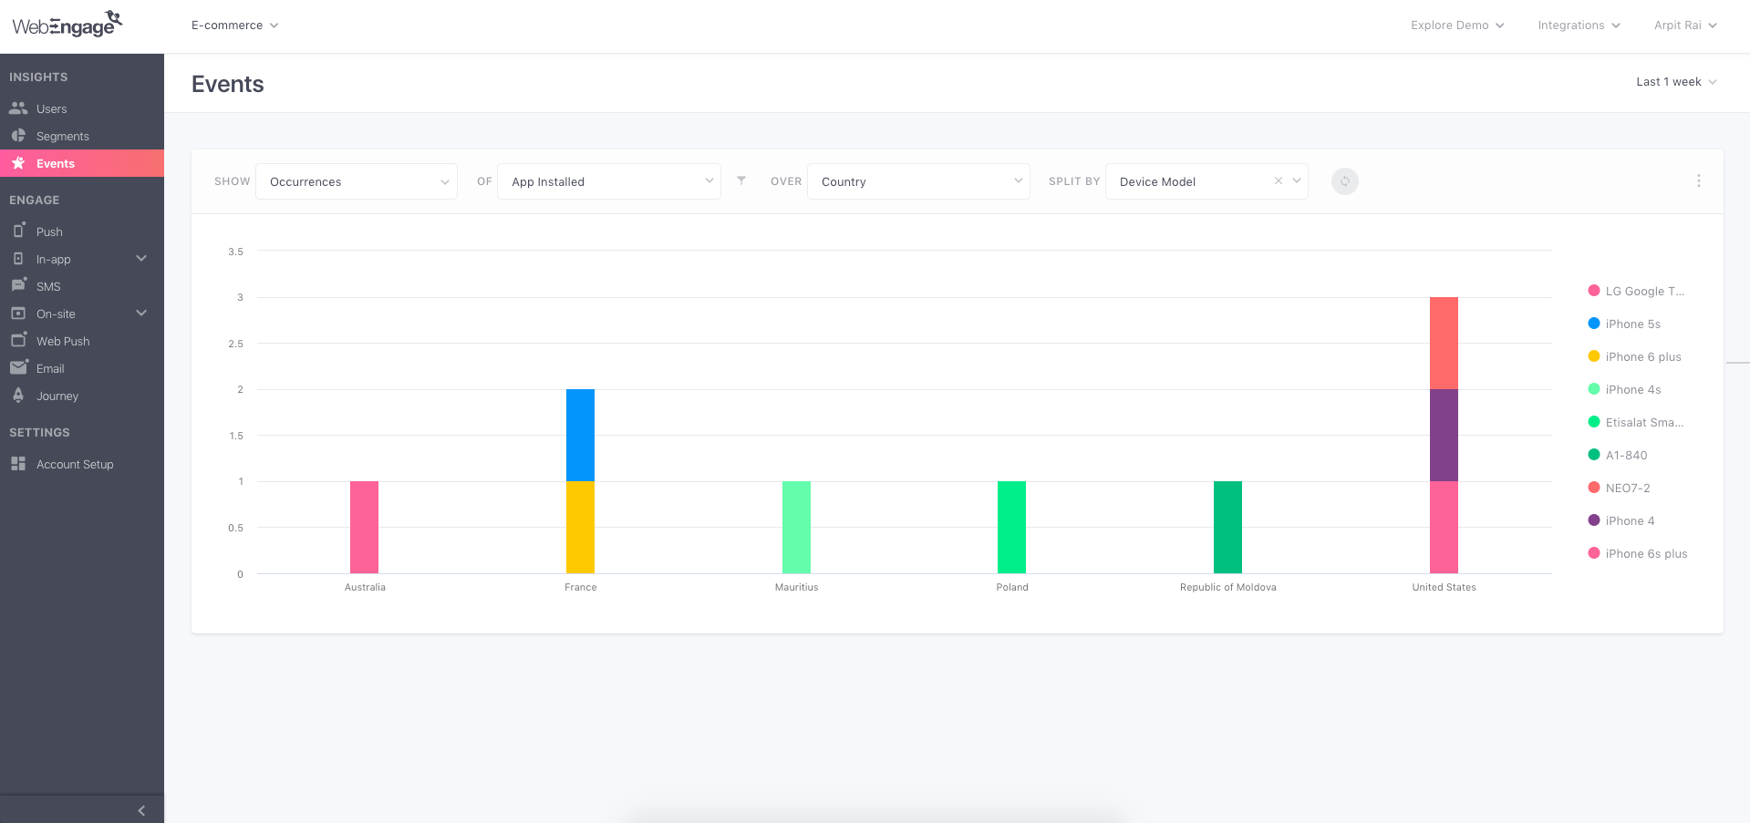This screenshot has width=1750, height=823.
Task: Toggle iPhone 6 plus legend series
Action: [x=1634, y=356]
